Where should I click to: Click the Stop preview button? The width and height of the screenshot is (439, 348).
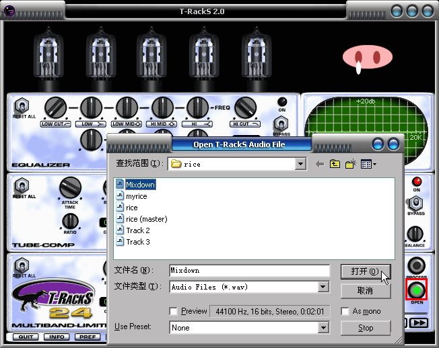coord(366,328)
